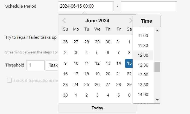Select date 30 in last row
This screenshot has height=114, width=190.
(x=65, y=95)
